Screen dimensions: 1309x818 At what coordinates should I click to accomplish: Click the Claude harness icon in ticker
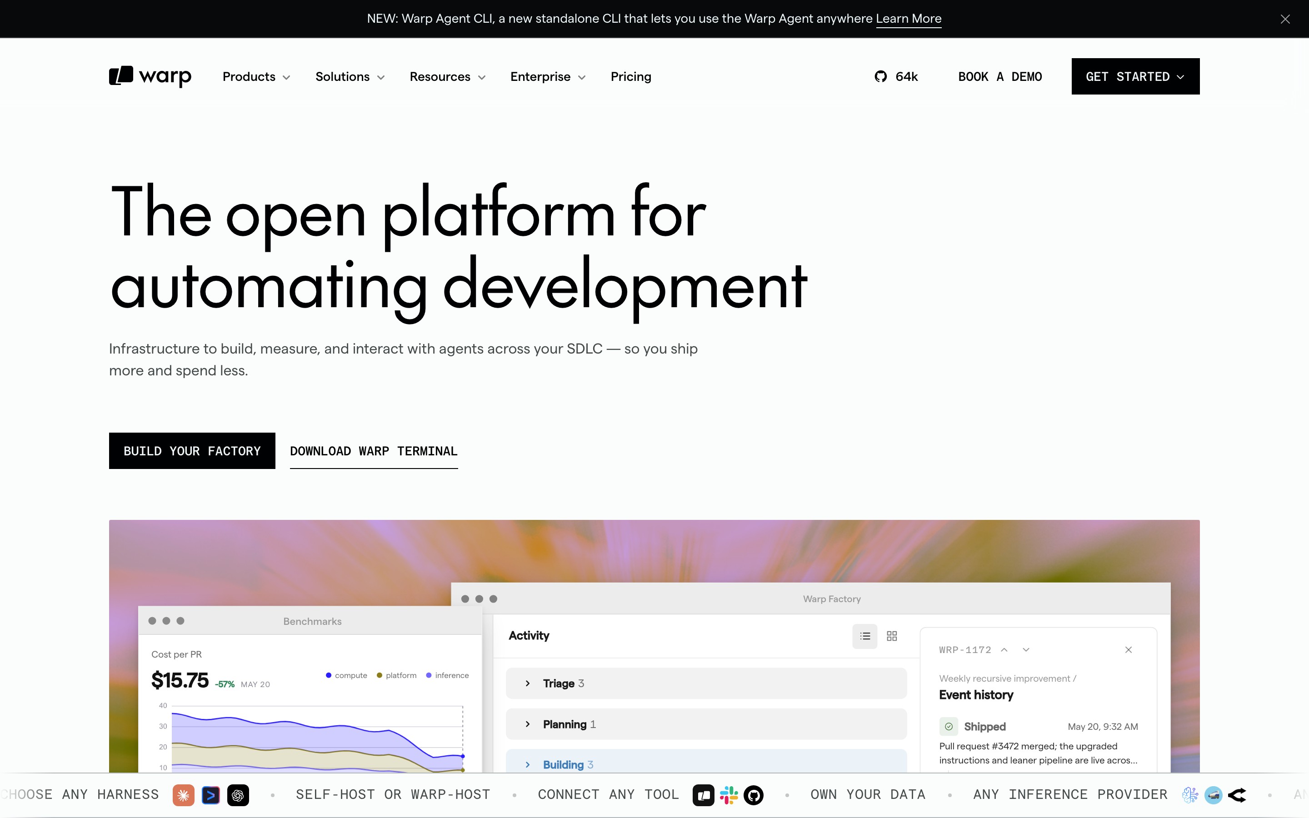183,795
